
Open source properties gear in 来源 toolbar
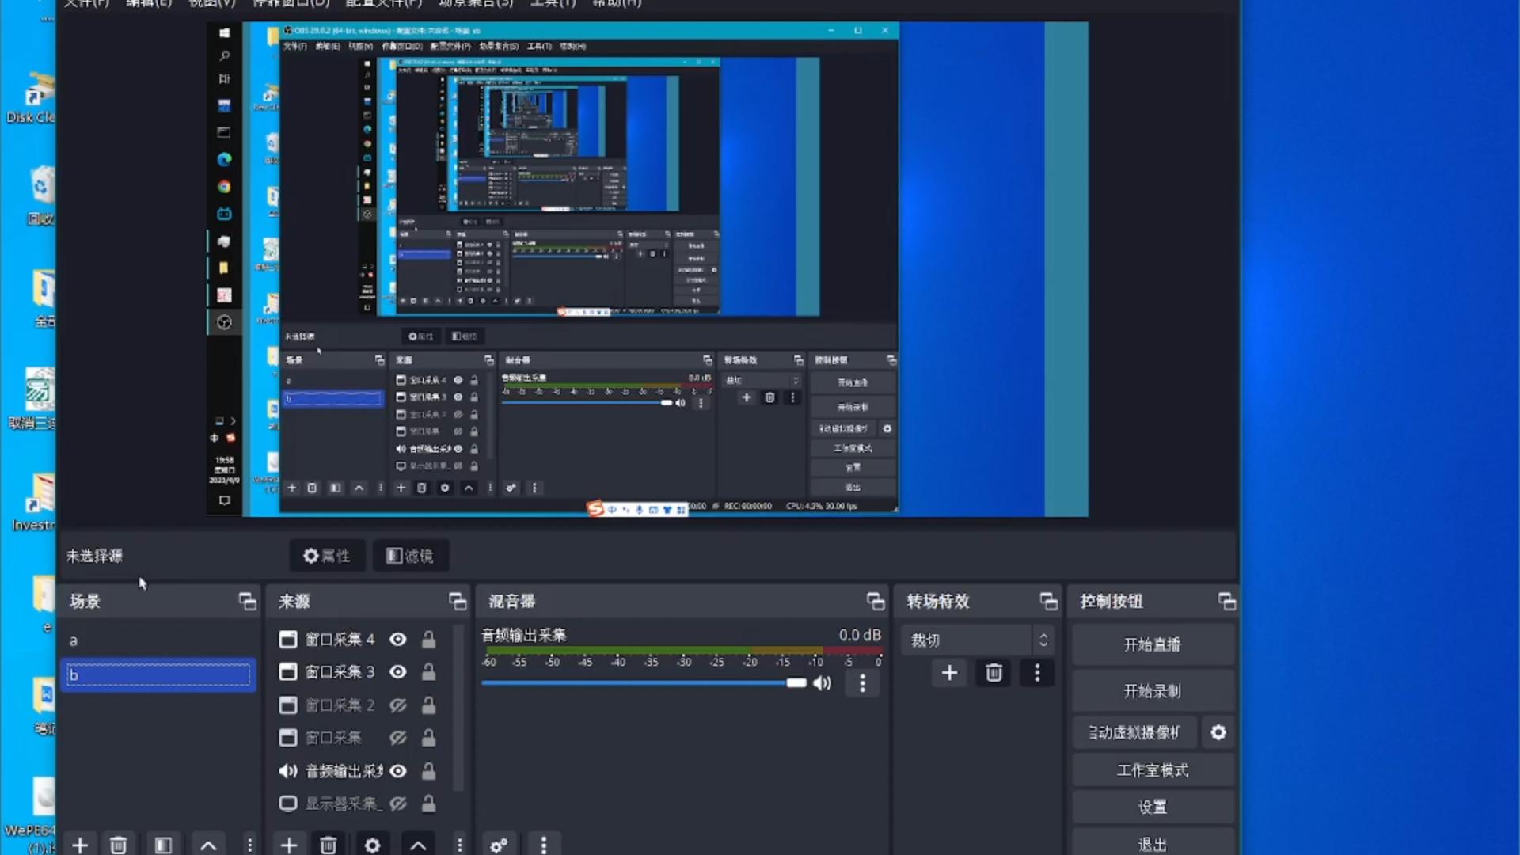tap(372, 845)
